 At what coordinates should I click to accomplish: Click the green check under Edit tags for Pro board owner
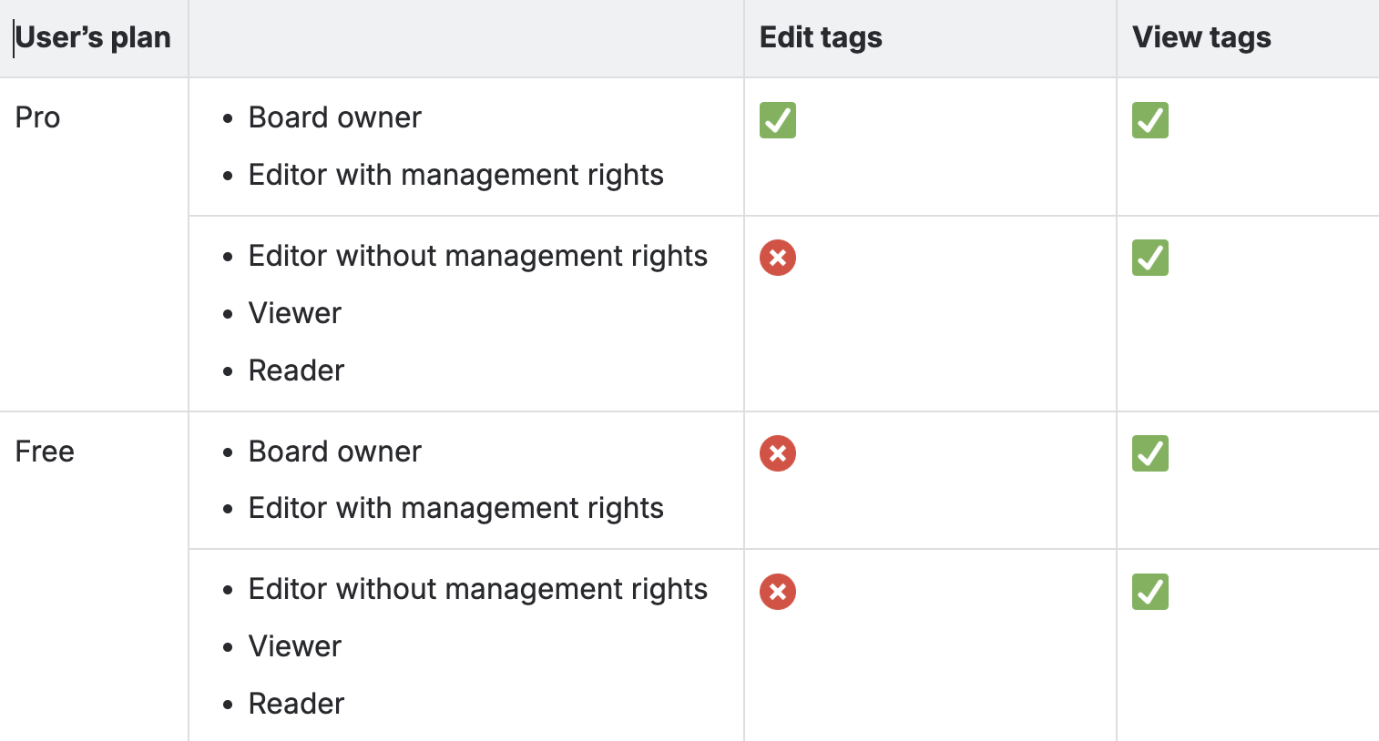778,120
